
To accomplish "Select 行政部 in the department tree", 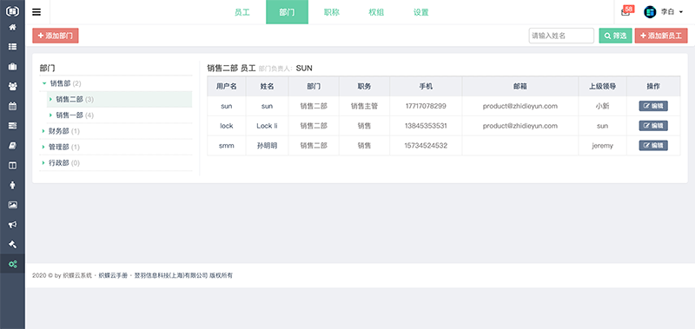I will pos(58,163).
